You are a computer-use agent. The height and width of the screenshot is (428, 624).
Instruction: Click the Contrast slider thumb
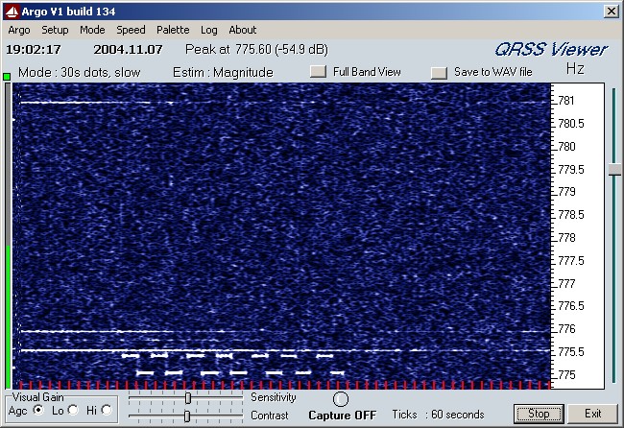(x=187, y=416)
